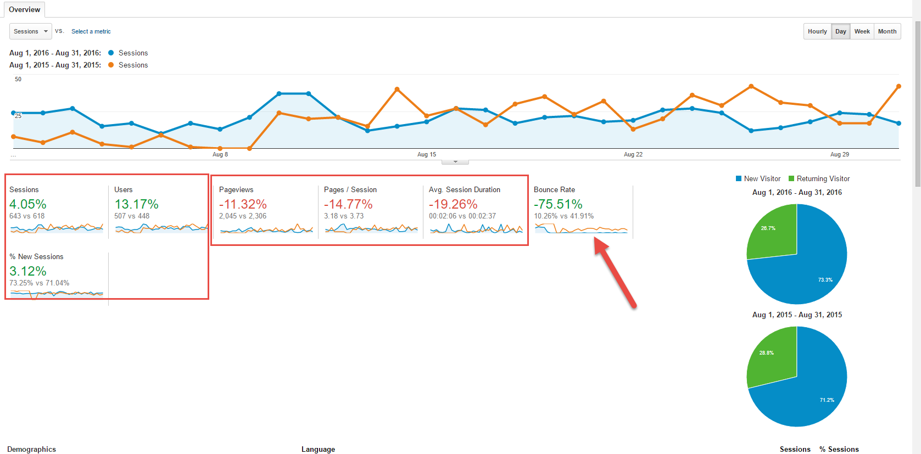Viewport: 921px width, 454px height.
Task: Select the Avg. Session Duration -19.26% card
Action: [476, 211]
